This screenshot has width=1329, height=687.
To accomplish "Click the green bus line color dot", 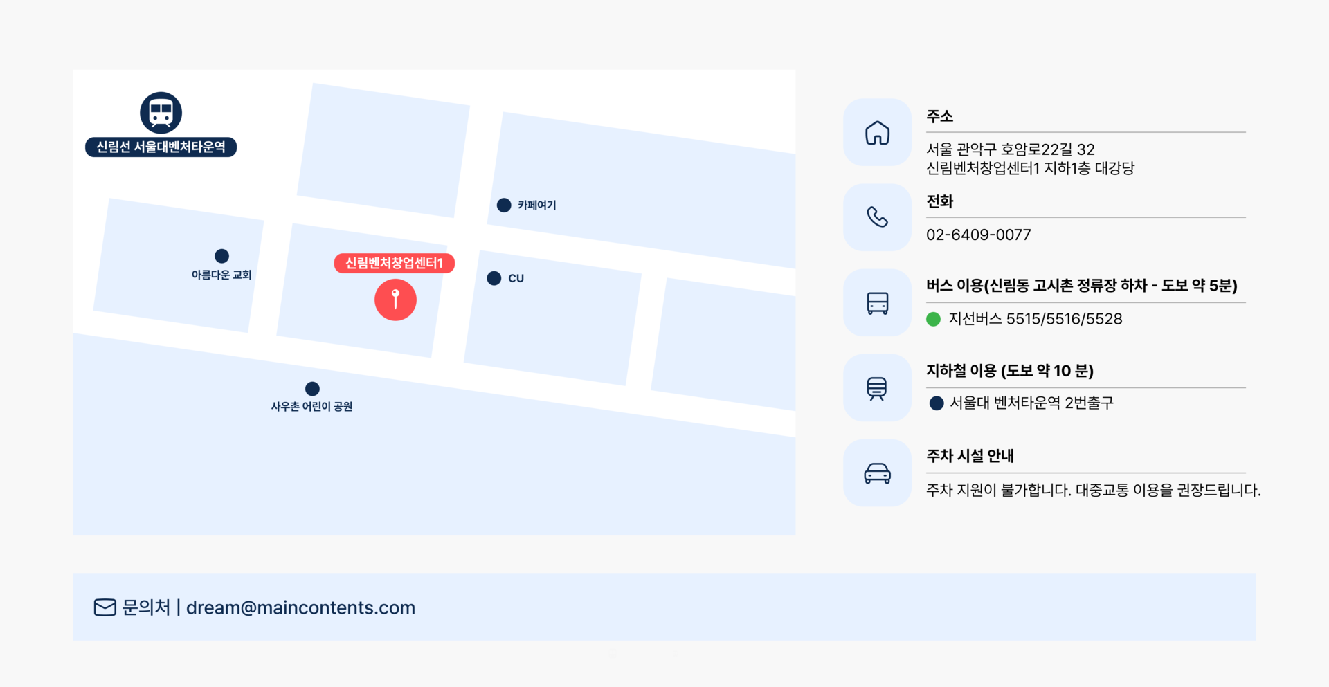I will coord(933,319).
